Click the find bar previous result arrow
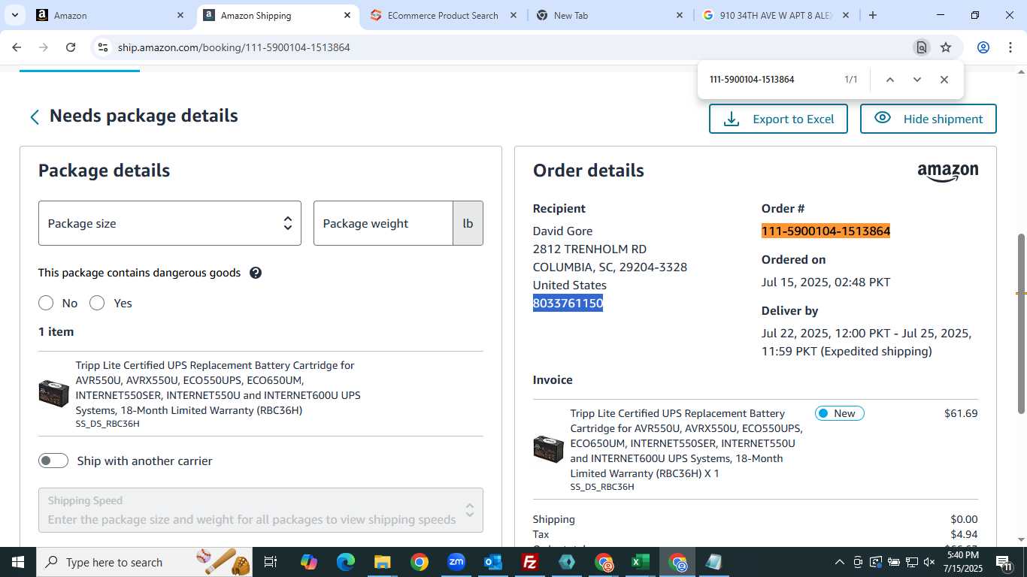Viewport: 1027px width, 577px height. (x=890, y=80)
